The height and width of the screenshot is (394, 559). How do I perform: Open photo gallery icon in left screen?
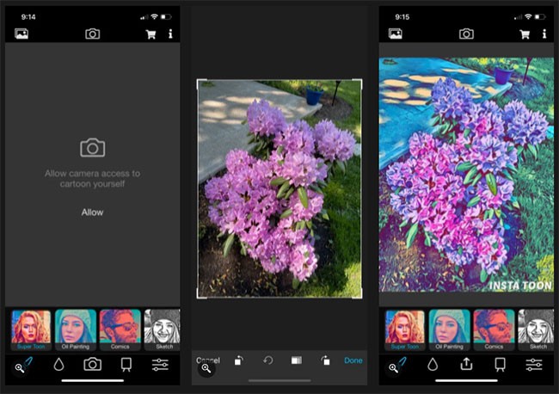pyautogui.click(x=21, y=34)
